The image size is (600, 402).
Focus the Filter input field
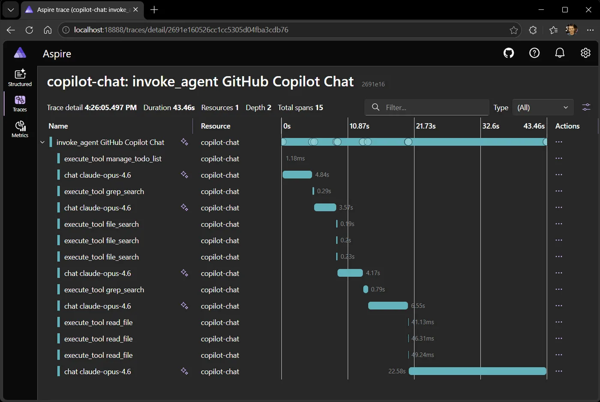(427, 108)
